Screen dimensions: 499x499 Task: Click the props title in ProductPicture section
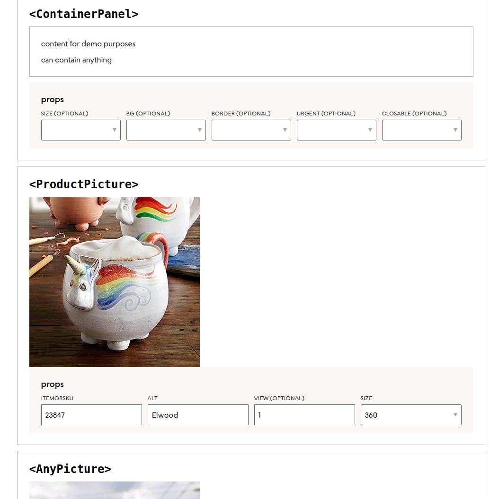(x=52, y=384)
